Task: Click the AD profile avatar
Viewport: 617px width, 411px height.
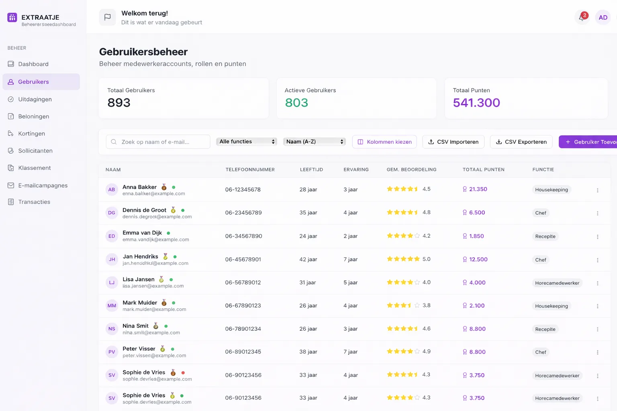Action: 603,17
